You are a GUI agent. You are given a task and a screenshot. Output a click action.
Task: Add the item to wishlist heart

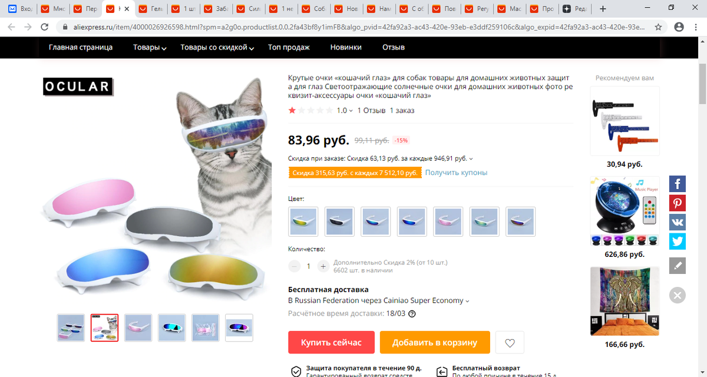(x=510, y=343)
